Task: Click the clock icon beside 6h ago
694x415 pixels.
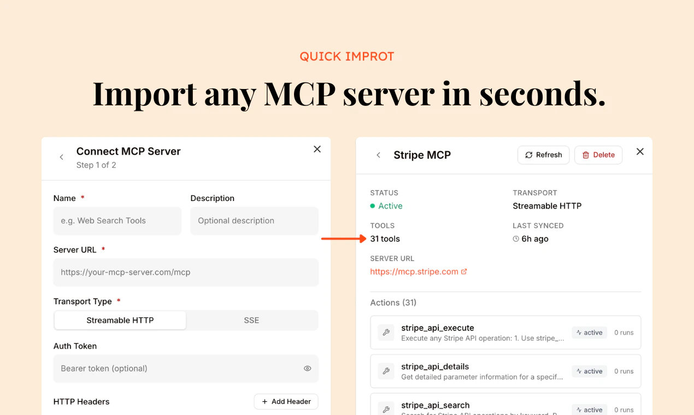Action: pos(516,239)
